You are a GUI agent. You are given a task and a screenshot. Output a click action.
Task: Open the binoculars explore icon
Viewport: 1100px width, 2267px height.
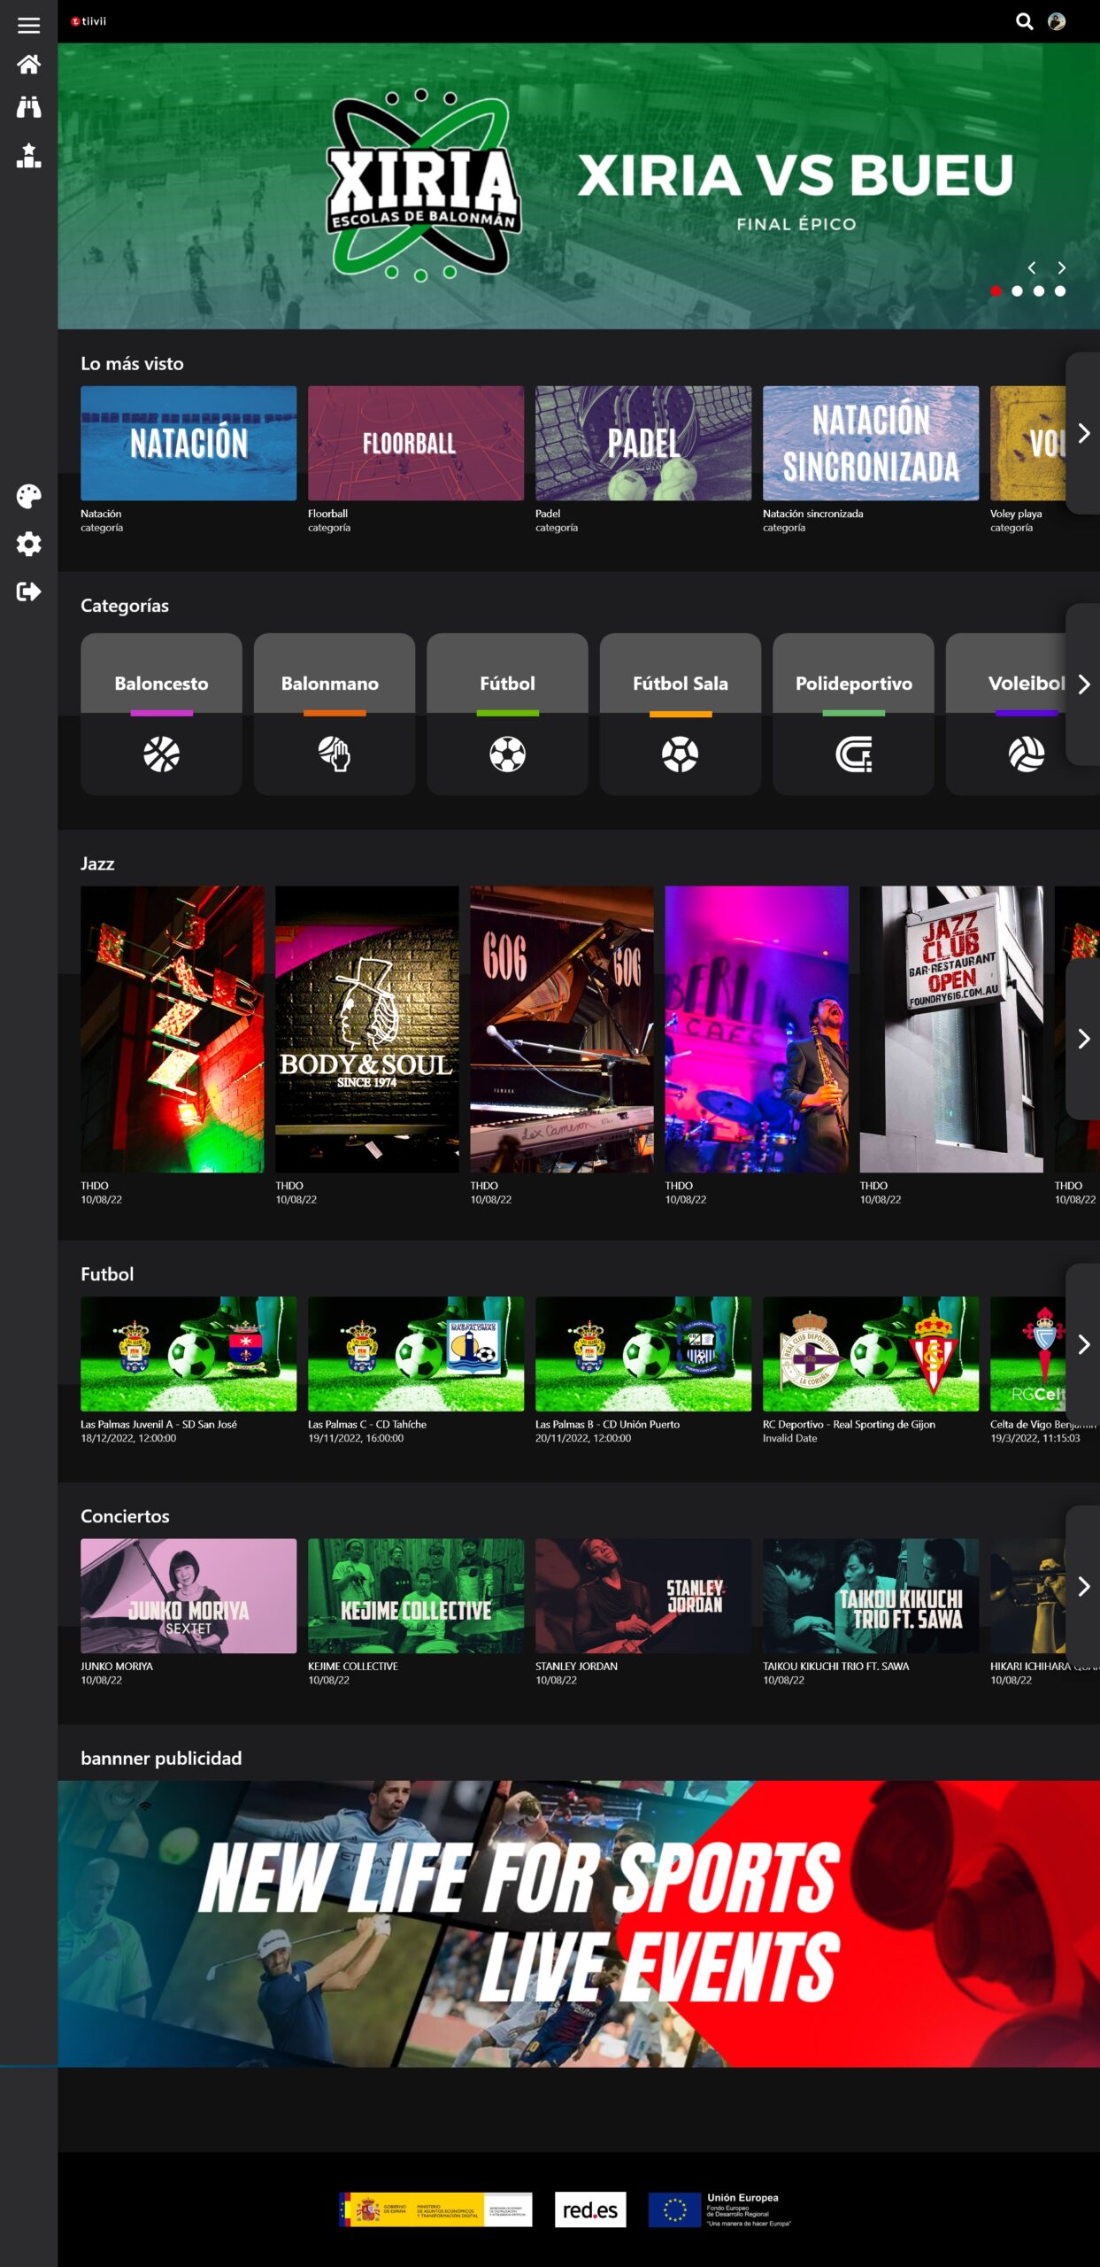pyautogui.click(x=28, y=108)
